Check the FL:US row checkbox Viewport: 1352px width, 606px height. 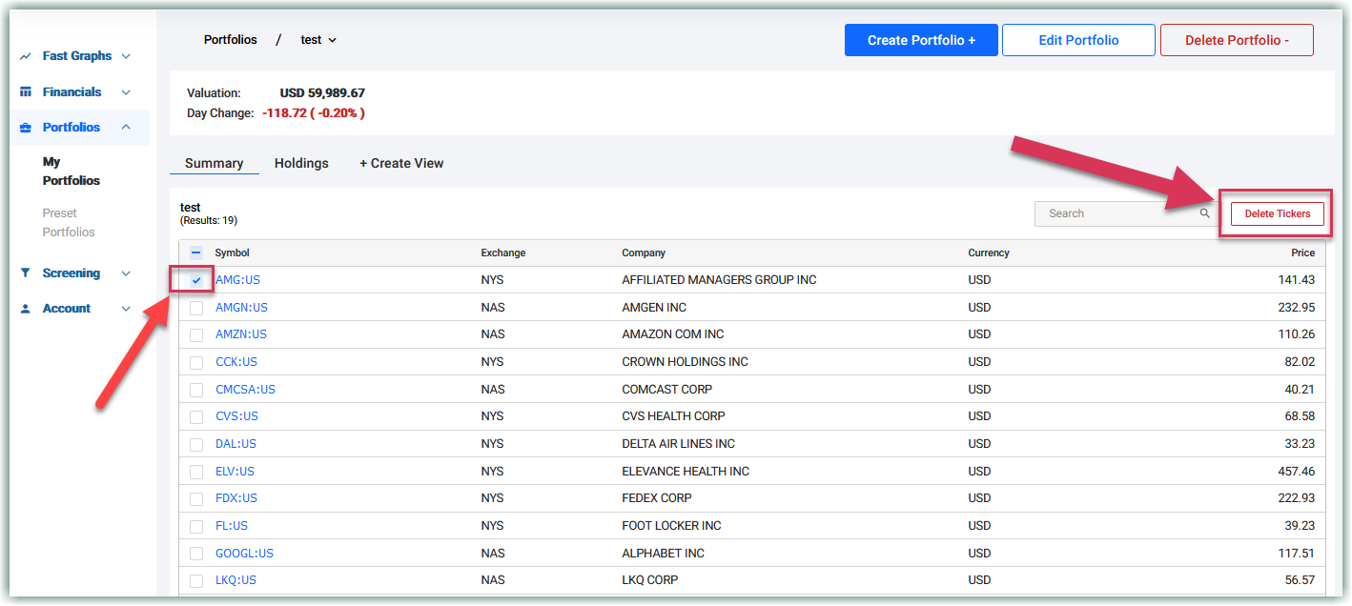point(196,527)
